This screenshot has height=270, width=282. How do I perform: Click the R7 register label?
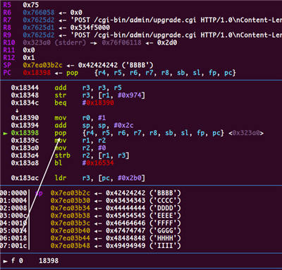tap(7, 20)
